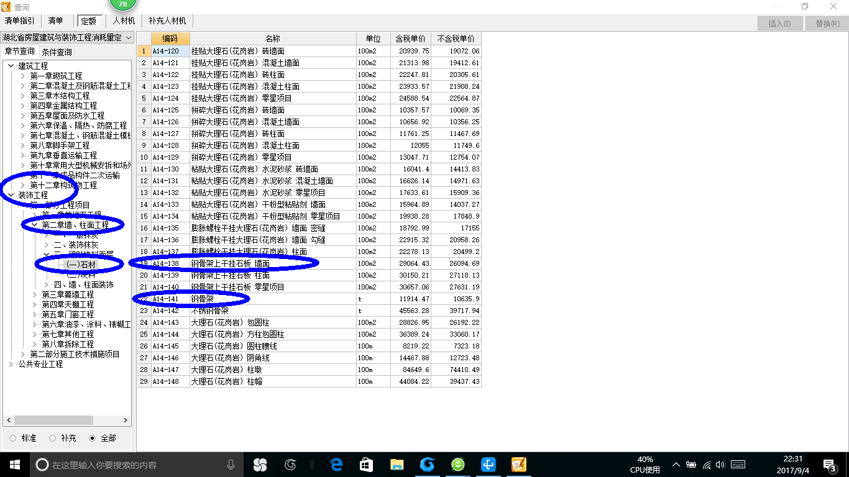Click the 不含税单价 column header
The height and width of the screenshot is (477, 849).
(x=456, y=39)
